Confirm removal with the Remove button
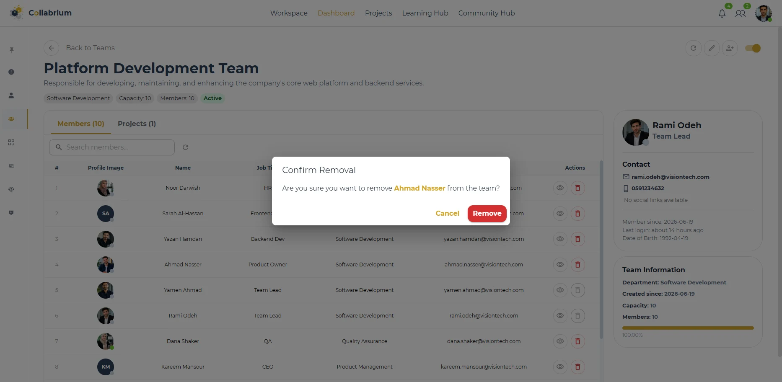 [487, 213]
